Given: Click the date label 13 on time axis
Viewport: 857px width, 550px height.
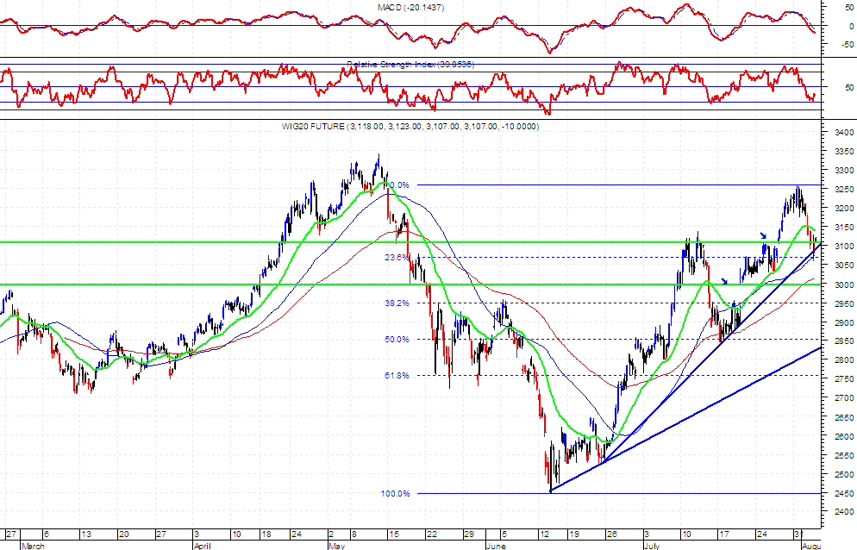Looking at the screenshot, I should click(86, 534).
